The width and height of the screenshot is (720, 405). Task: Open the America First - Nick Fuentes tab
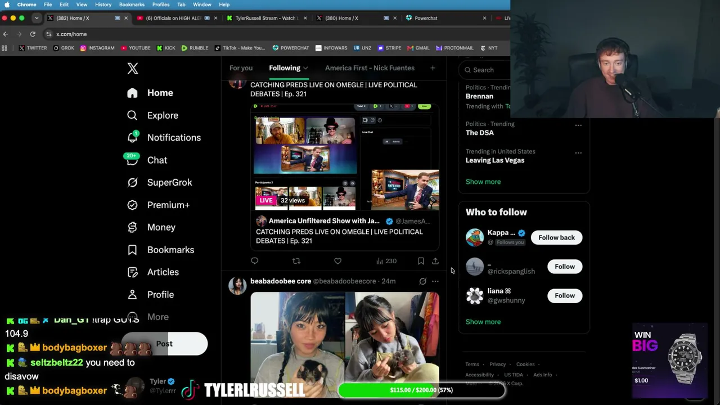coord(370,68)
